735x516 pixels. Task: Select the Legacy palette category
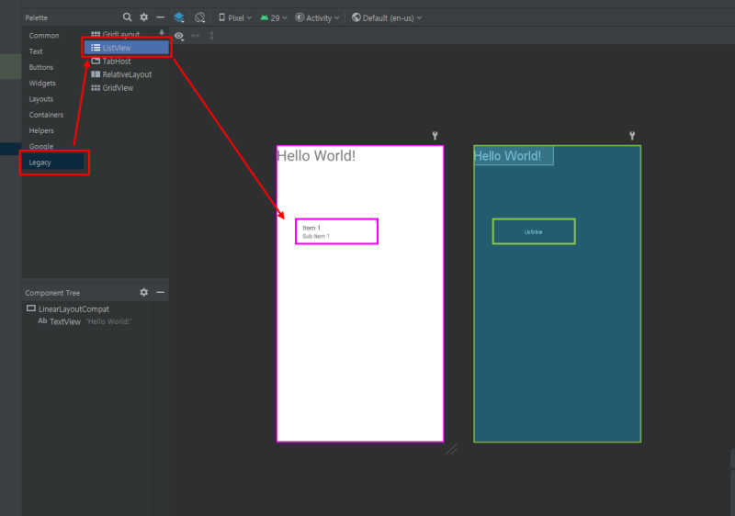40,163
